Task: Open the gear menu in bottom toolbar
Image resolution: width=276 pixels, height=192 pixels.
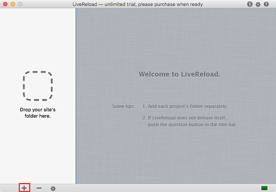Action: click(x=53, y=188)
